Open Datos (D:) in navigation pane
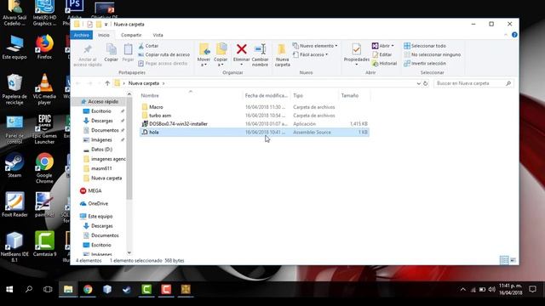 click(x=101, y=150)
